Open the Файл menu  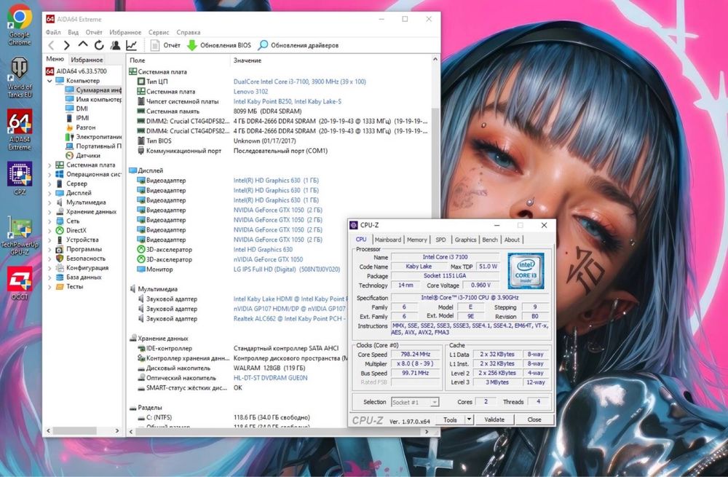(x=53, y=32)
